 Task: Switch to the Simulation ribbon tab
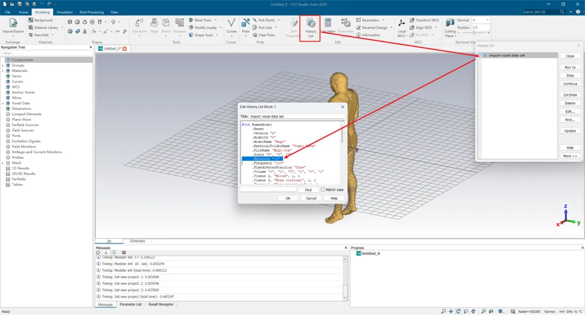(64, 12)
